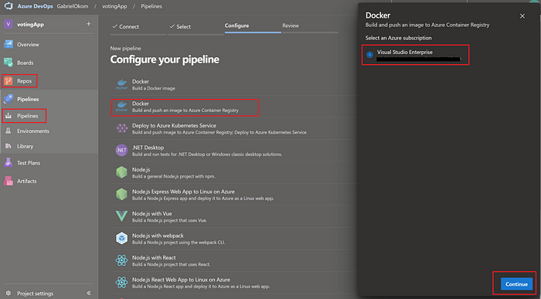Click the votingApp project name in sidebar
This screenshot has height=299, width=541.
[x=30, y=25]
